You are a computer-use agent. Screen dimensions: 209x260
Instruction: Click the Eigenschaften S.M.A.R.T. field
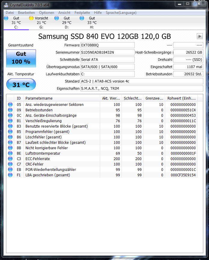[x=142, y=88]
